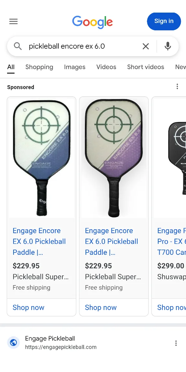Click the Engage Pickleball site favicon
Viewport: 186px width, 372px height.
(x=13, y=342)
